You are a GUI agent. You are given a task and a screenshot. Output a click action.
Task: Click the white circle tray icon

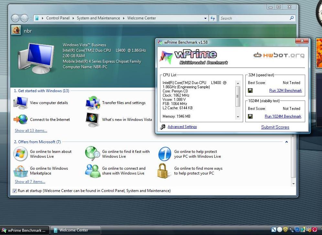[280, 230]
